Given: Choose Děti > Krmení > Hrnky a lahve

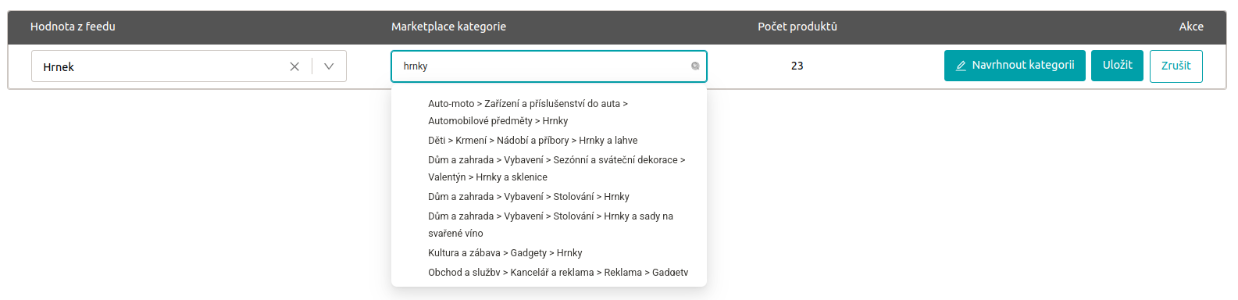Looking at the screenshot, I should (549, 141).
